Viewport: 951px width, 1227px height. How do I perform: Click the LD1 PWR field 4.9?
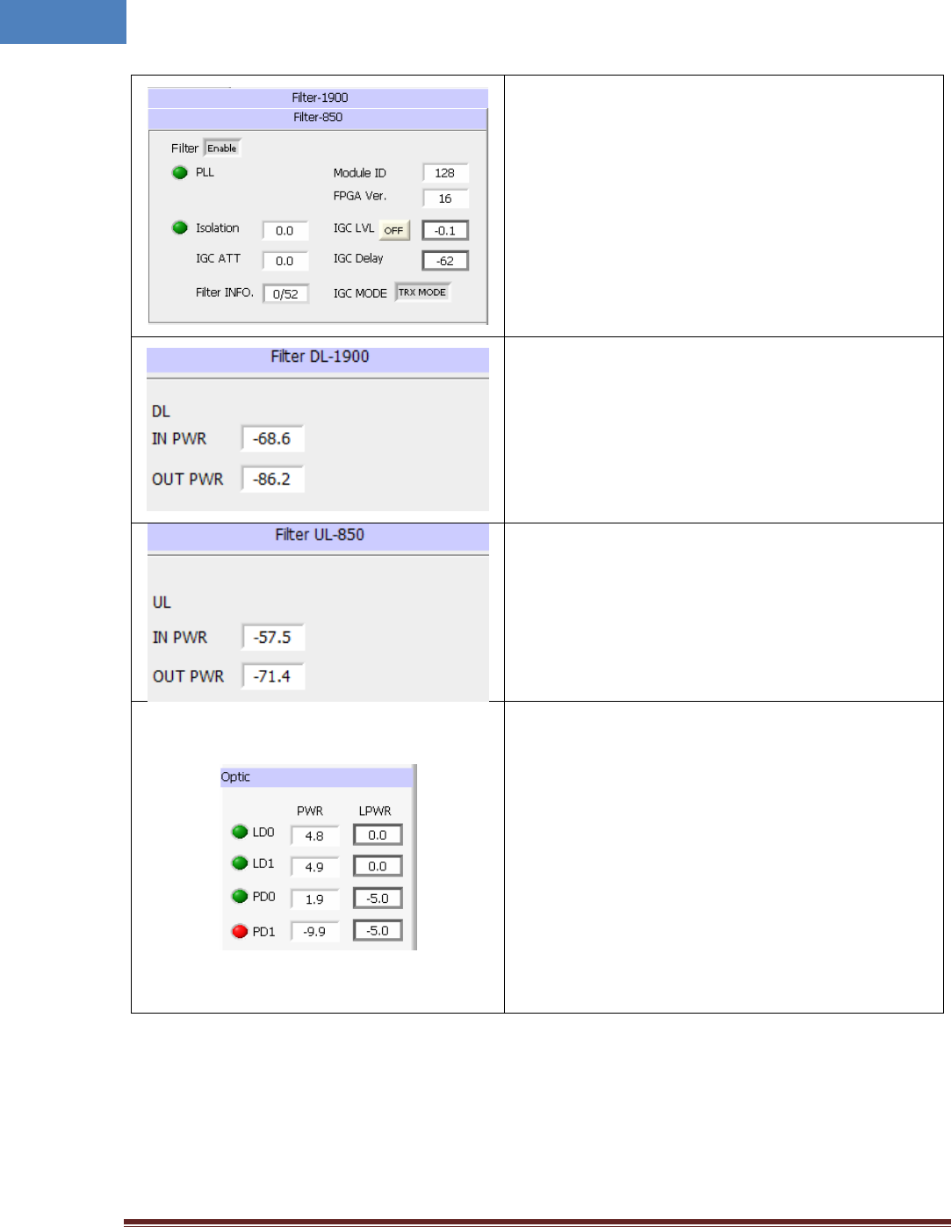pos(314,867)
